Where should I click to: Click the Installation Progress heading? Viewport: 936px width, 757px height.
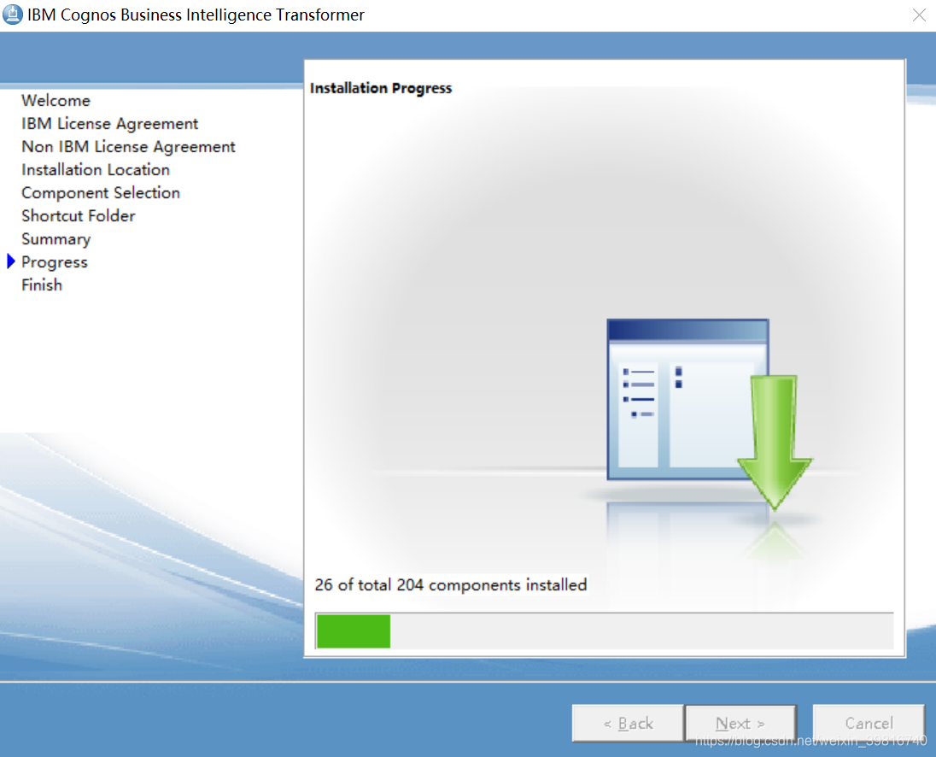coord(381,88)
